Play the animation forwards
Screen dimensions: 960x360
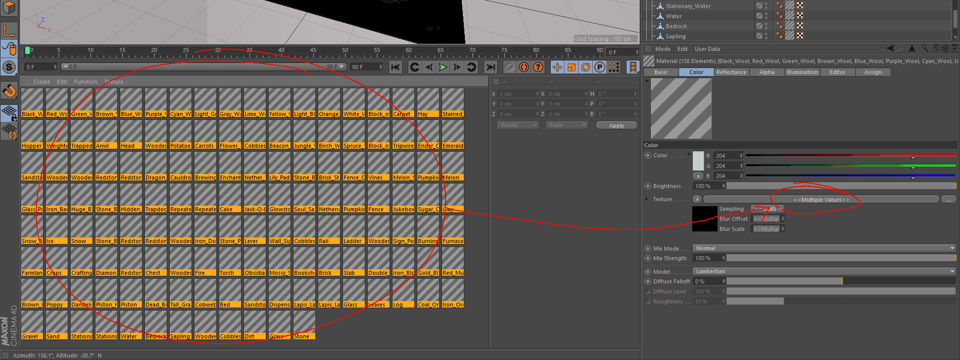443,67
